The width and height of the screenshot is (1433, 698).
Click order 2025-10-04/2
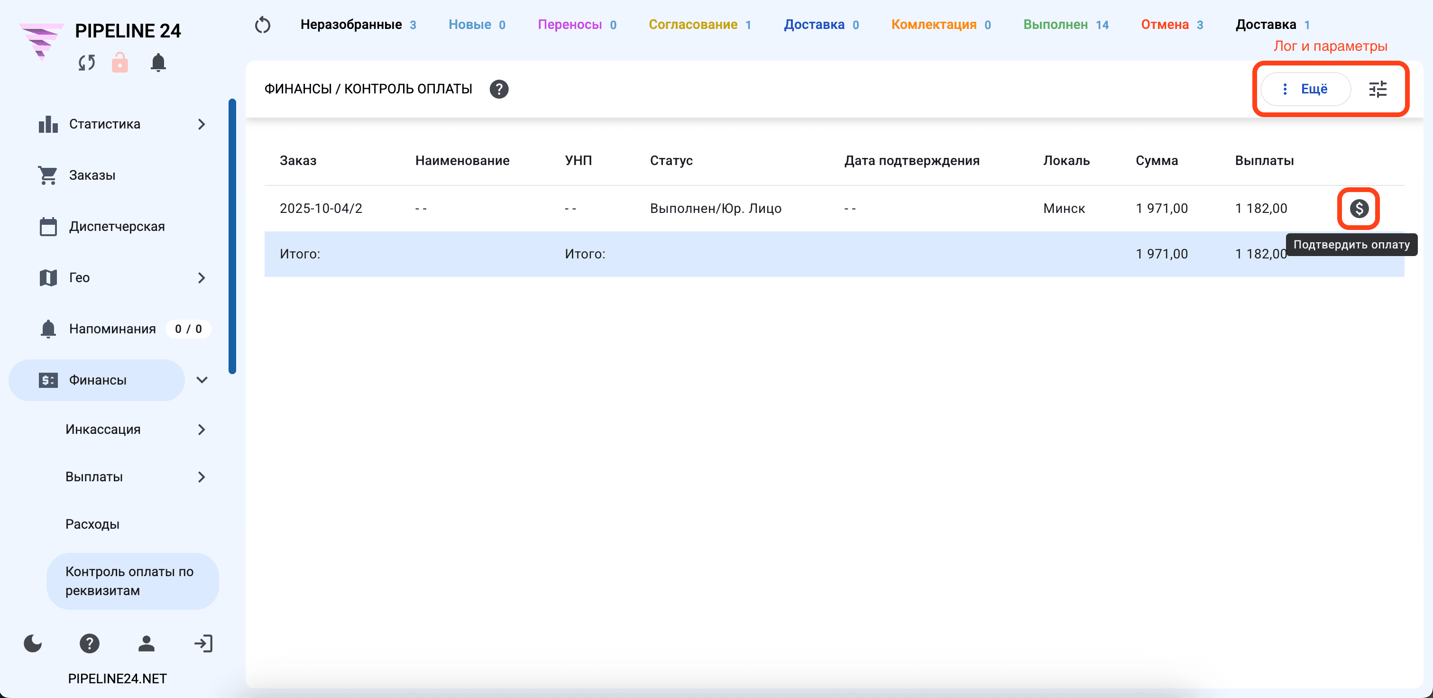[321, 209]
